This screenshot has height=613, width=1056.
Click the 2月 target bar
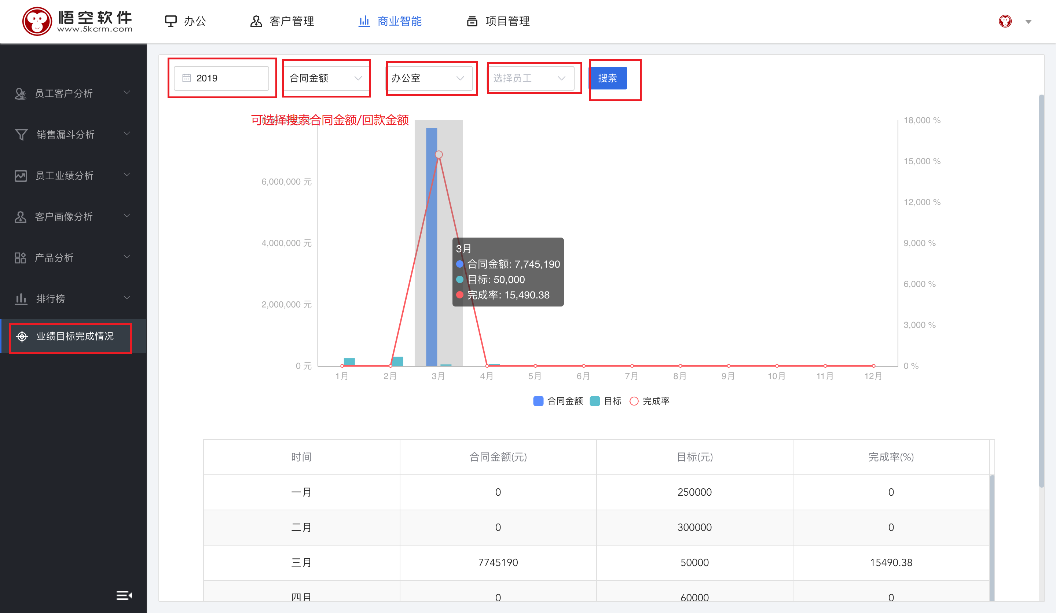[398, 361]
